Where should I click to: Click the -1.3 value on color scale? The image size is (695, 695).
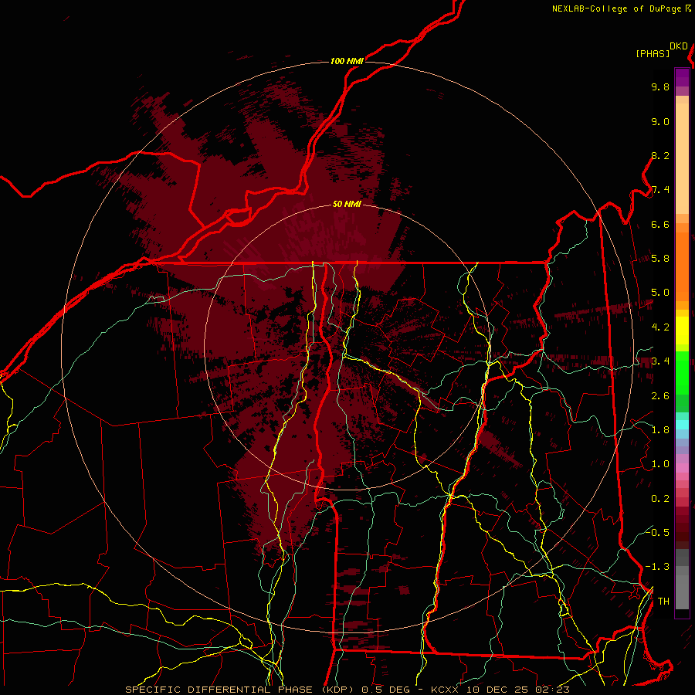(657, 567)
